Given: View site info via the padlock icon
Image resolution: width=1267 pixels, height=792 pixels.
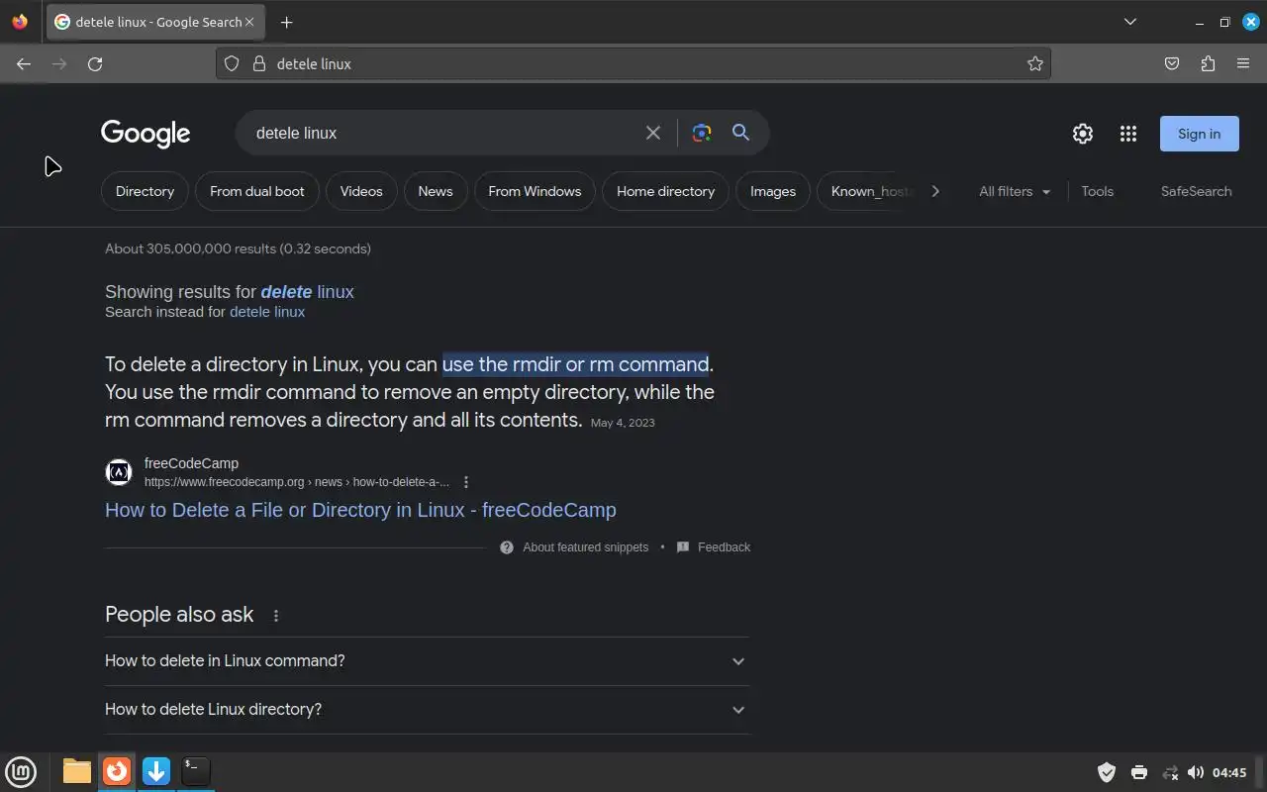Looking at the screenshot, I should pos(259,63).
